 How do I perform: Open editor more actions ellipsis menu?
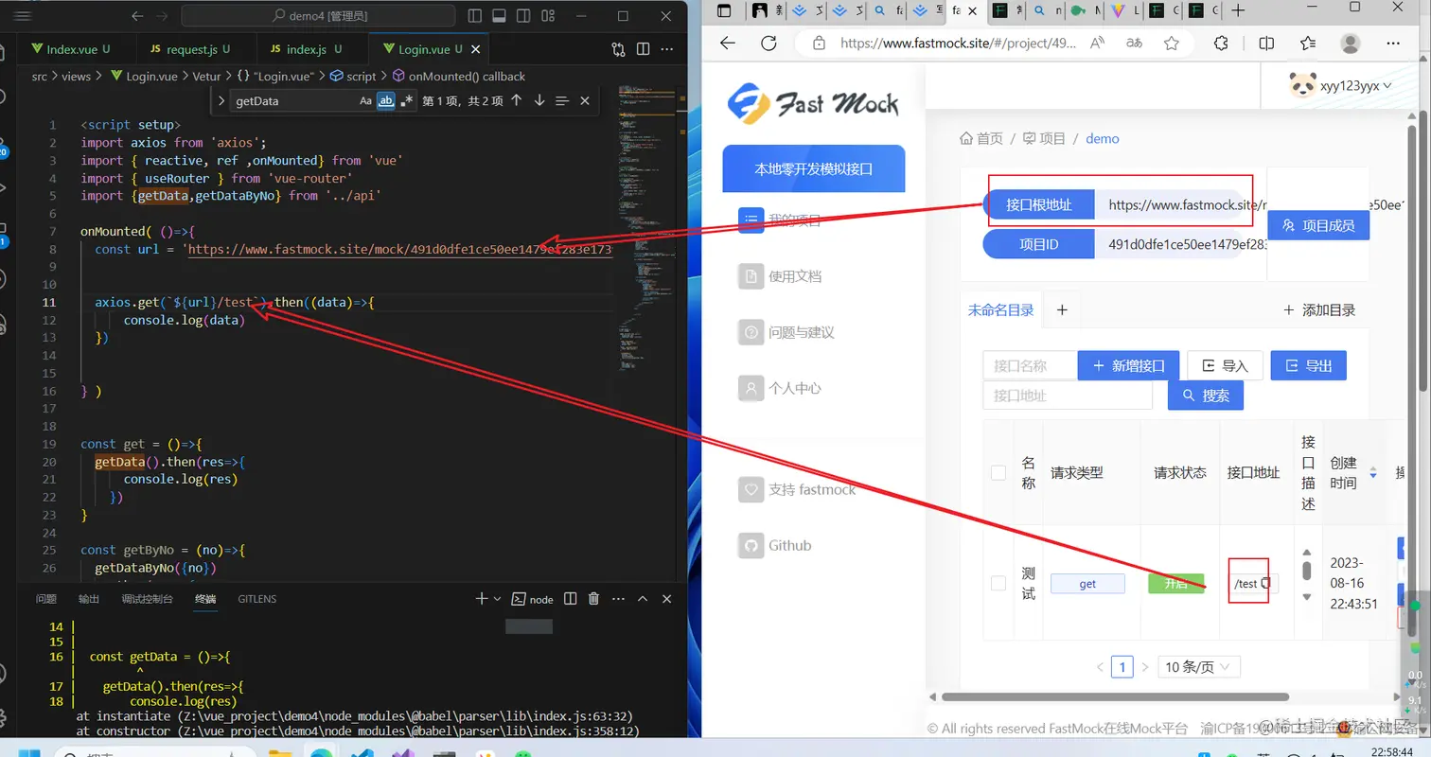668,49
